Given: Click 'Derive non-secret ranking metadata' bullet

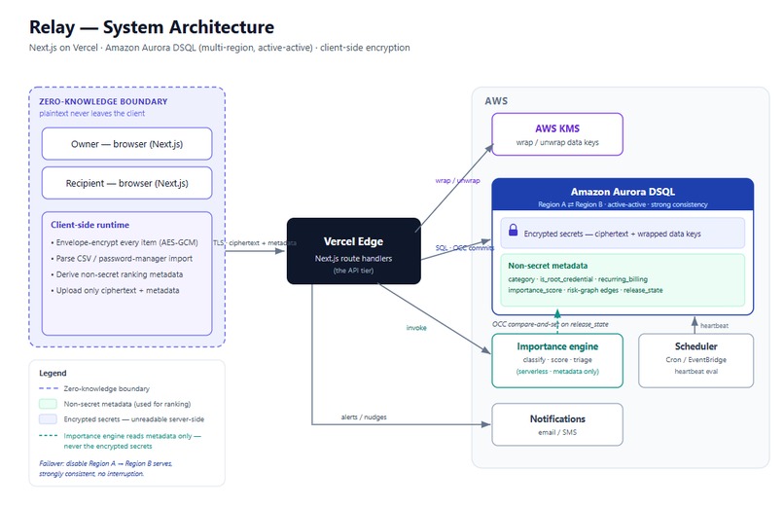Looking at the screenshot, I should (117, 274).
